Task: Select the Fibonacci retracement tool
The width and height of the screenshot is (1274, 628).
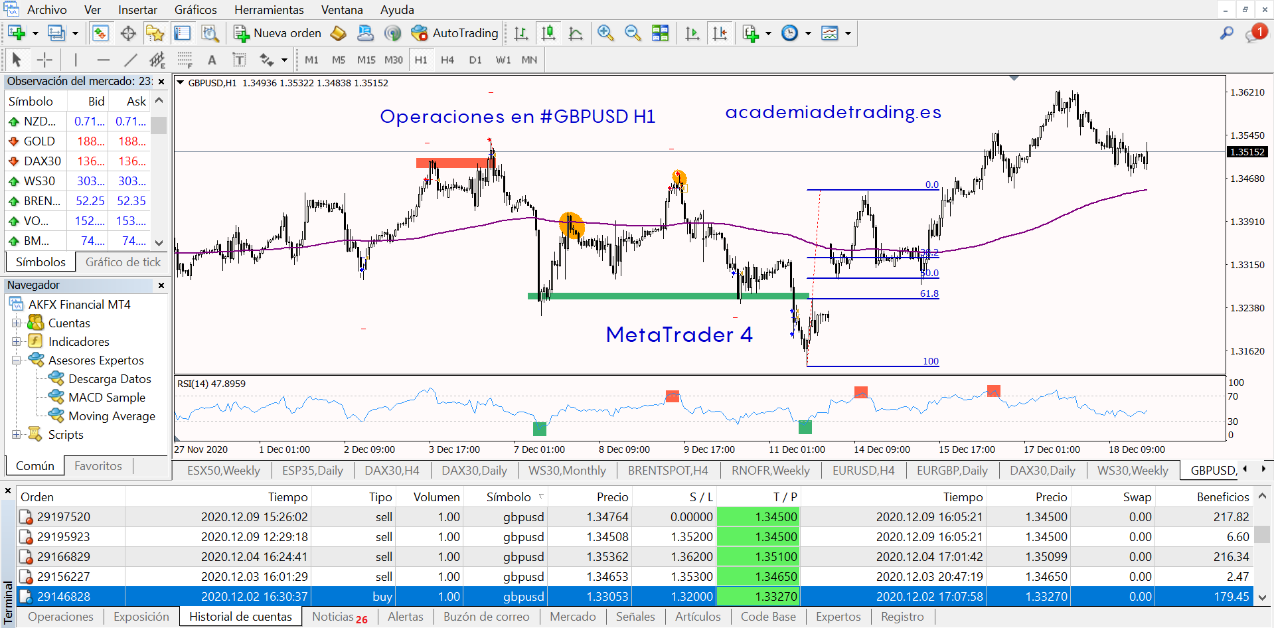Action: (185, 60)
